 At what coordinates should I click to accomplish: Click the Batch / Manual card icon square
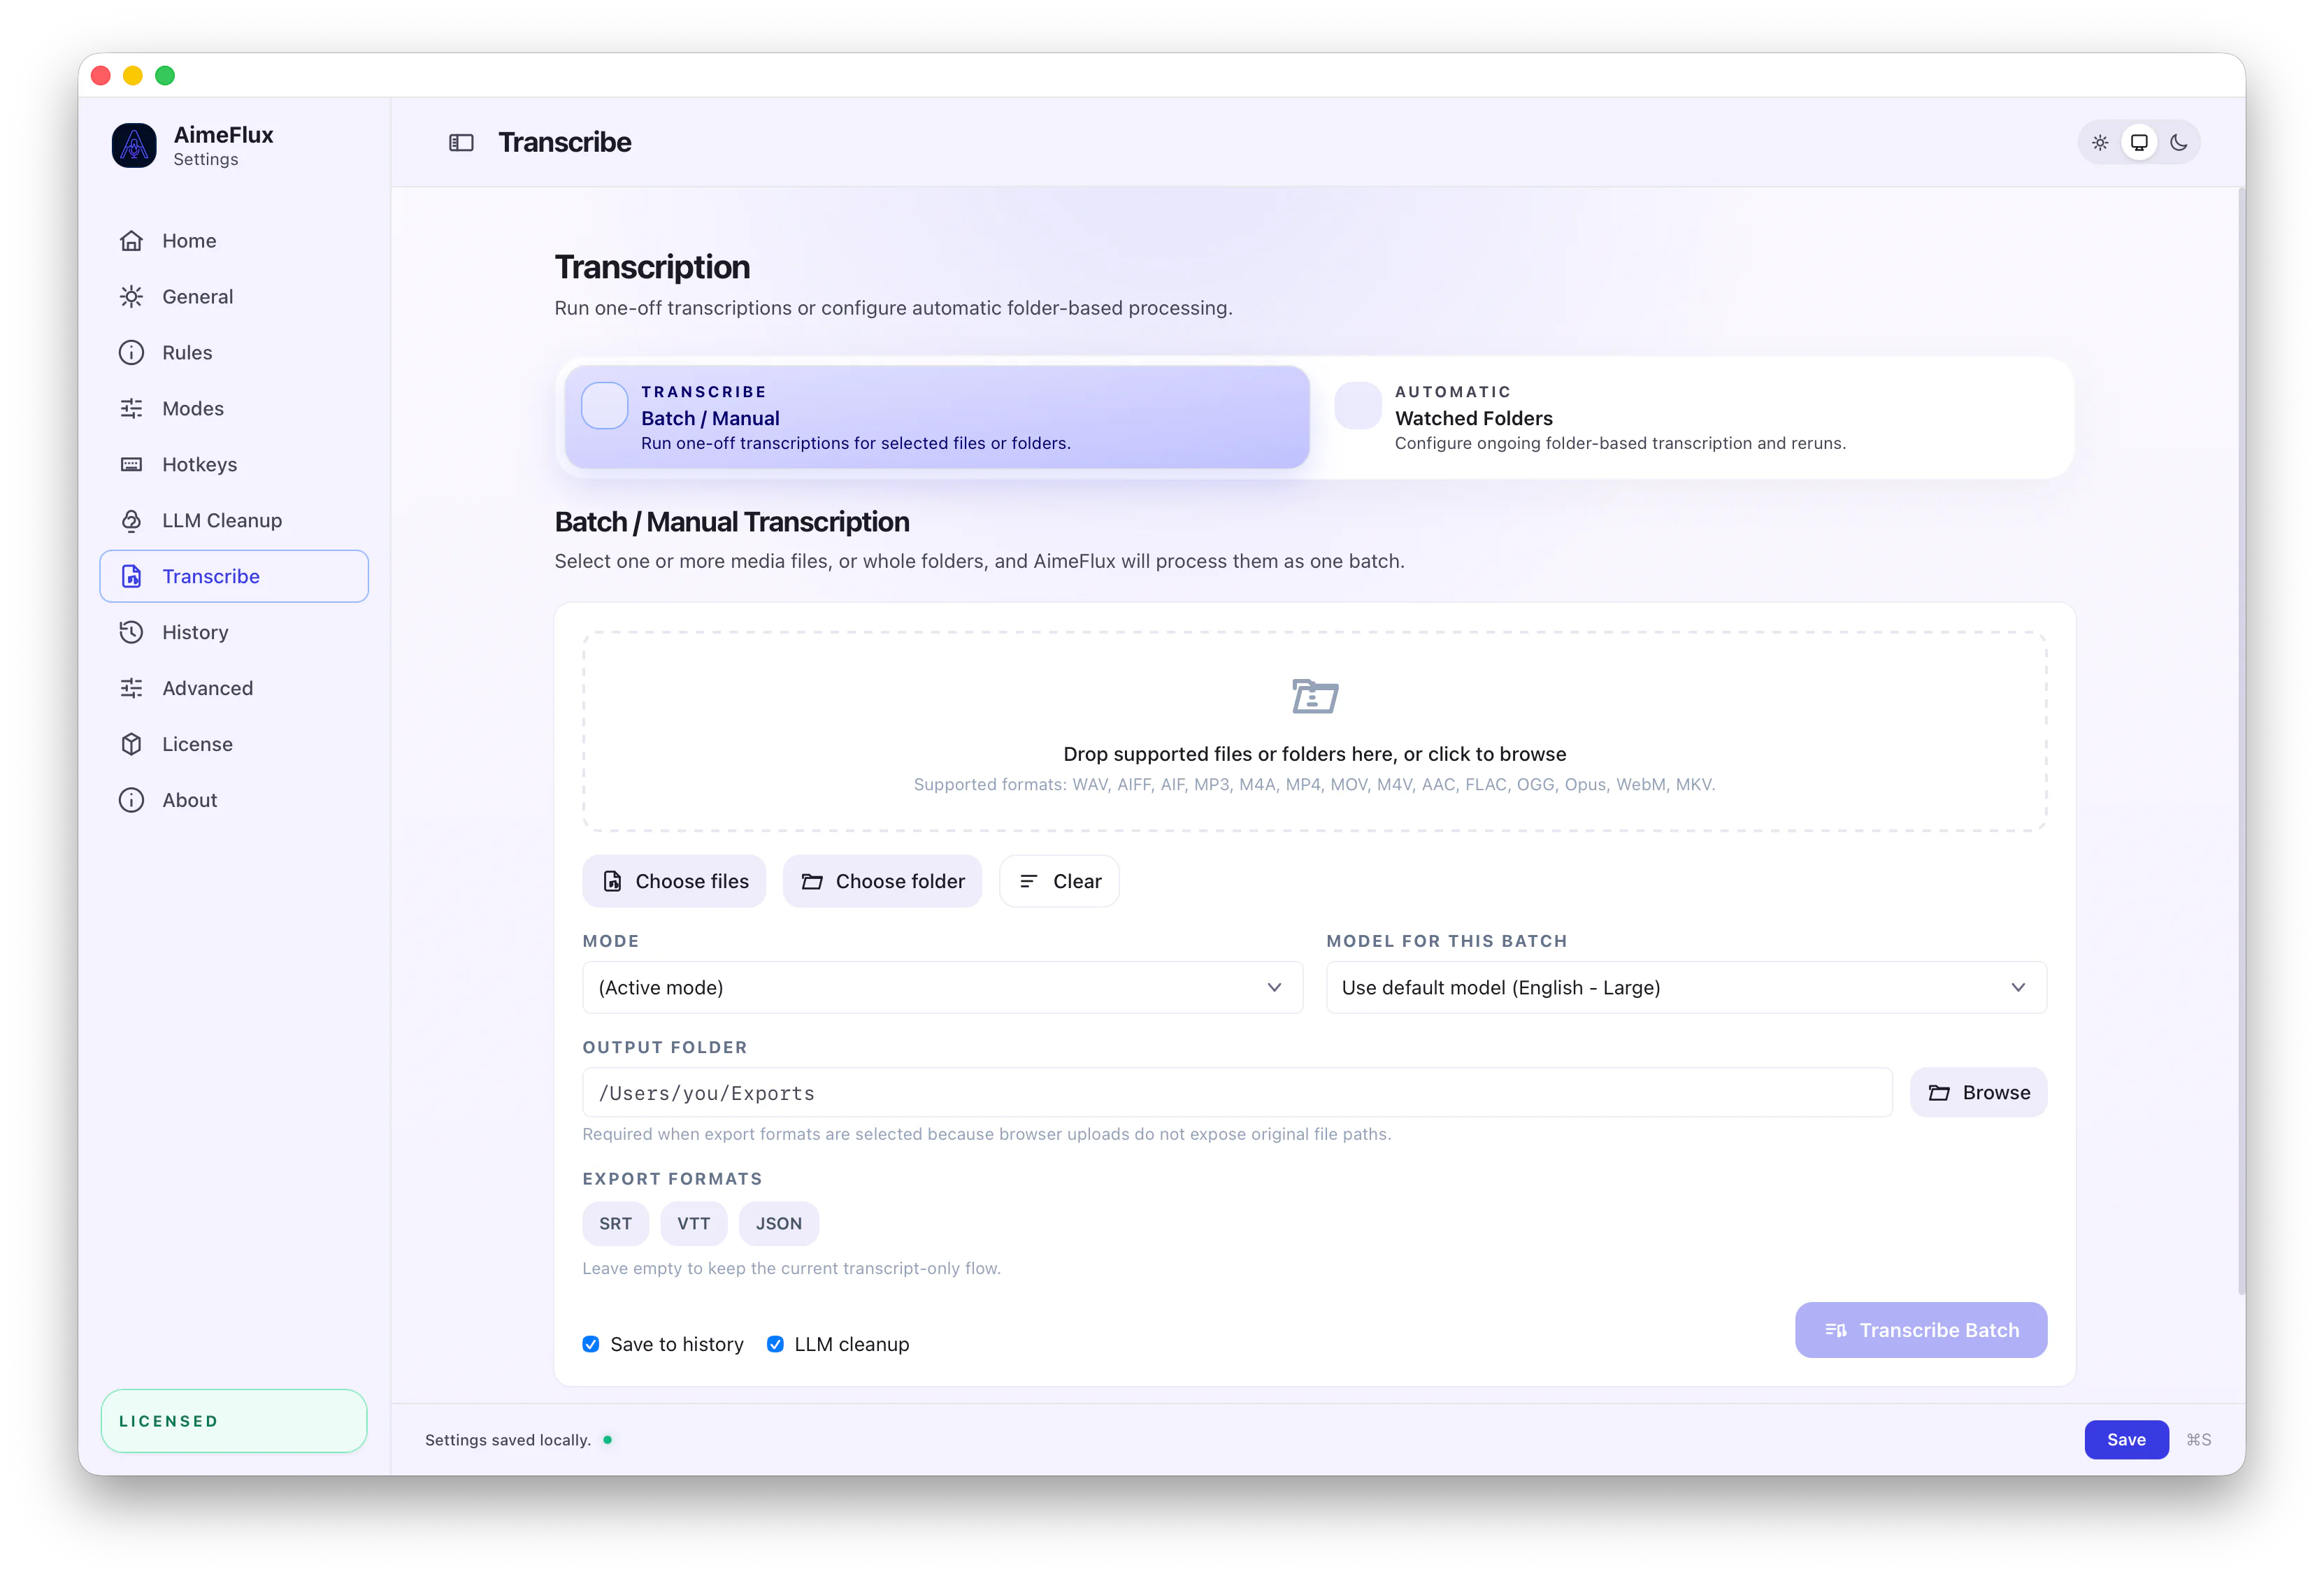click(605, 406)
